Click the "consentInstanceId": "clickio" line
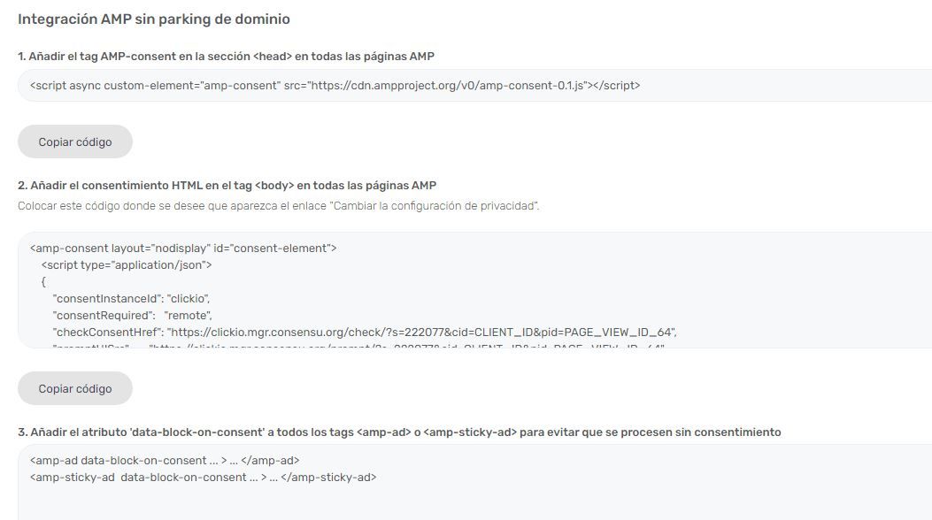Image resolution: width=932 pixels, height=520 pixels. tap(131, 299)
